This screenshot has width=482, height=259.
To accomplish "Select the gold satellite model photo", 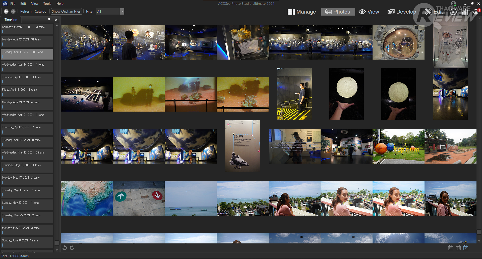I will pyautogui.click(x=243, y=42).
